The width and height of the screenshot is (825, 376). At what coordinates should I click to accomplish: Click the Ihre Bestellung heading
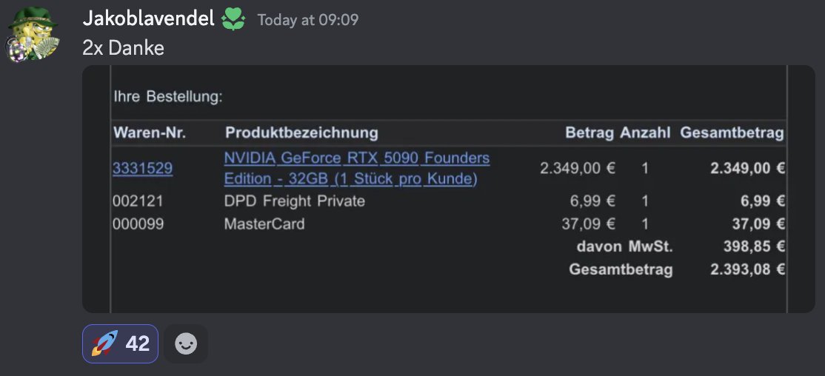pos(168,97)
